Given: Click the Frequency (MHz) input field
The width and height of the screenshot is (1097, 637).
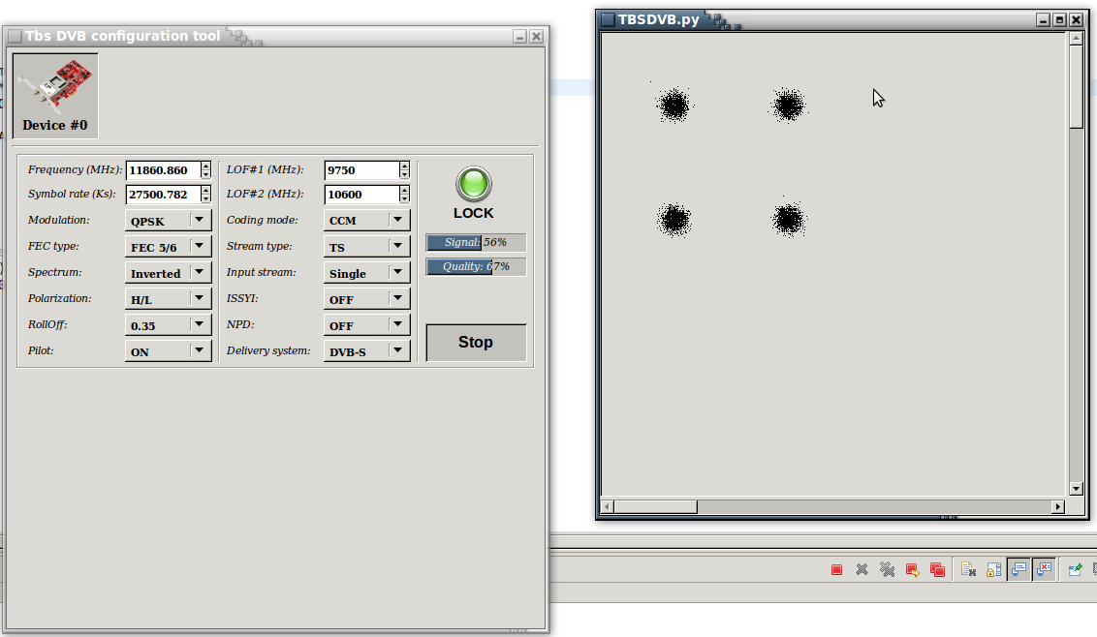Looking at the screenshot, I should point(163,170).
